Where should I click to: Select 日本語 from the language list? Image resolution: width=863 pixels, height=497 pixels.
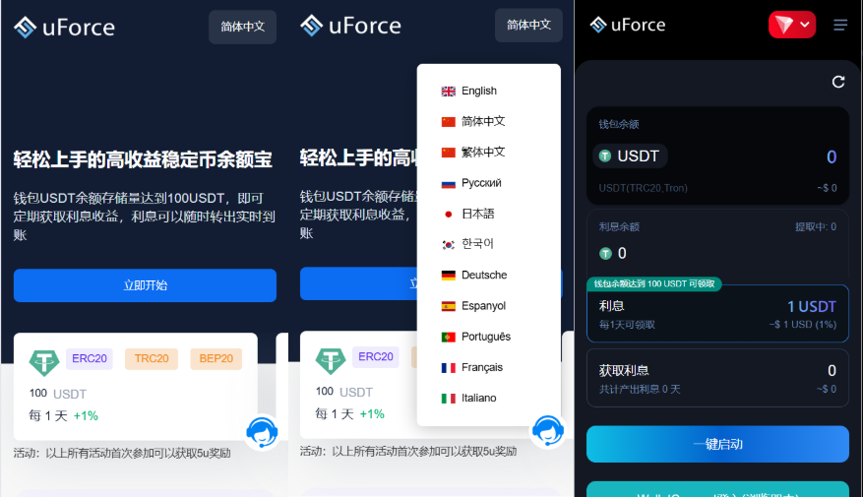pyautogui.click(x=489, y=214)
